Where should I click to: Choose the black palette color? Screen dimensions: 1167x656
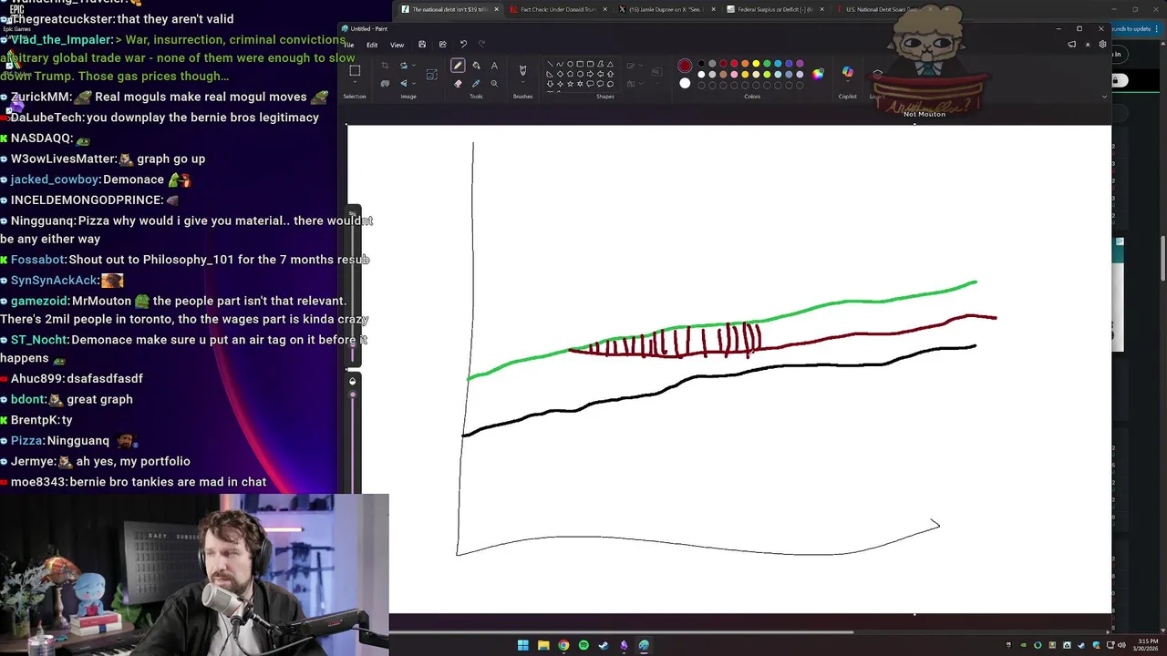[x=701, y=63]
